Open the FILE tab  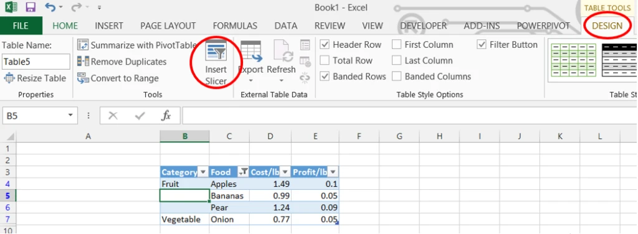coord(21,26)
